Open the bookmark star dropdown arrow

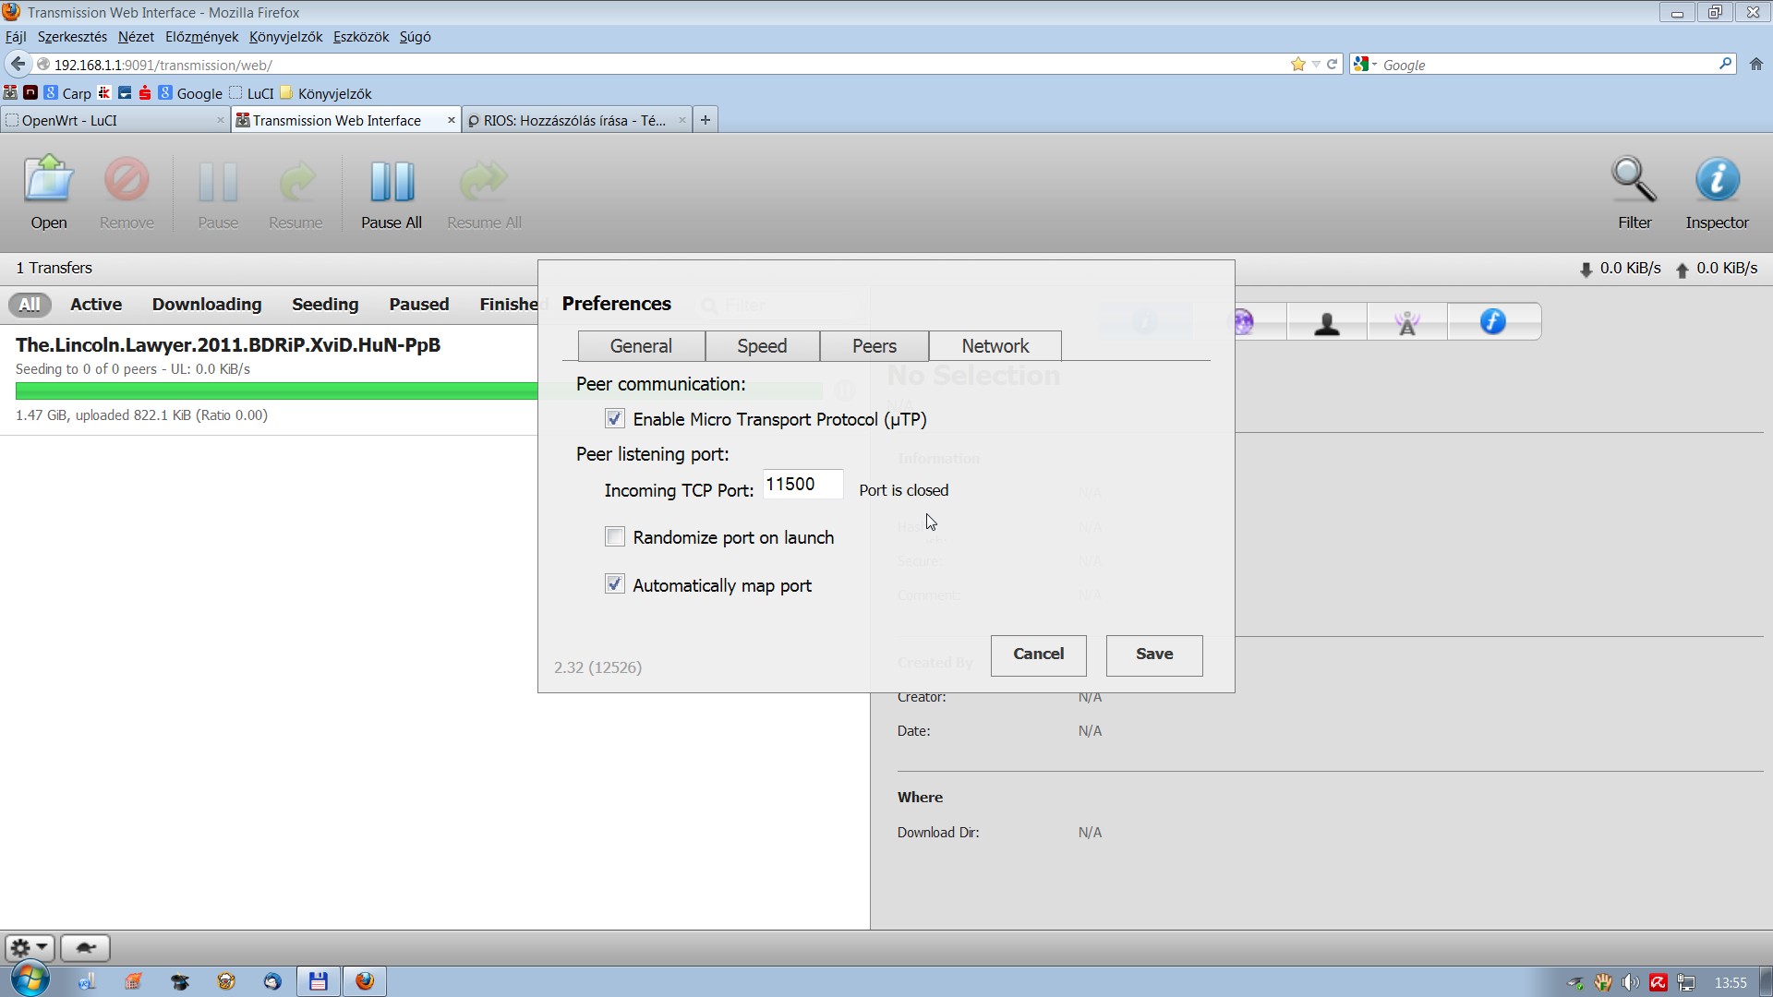coord(1316,65)
